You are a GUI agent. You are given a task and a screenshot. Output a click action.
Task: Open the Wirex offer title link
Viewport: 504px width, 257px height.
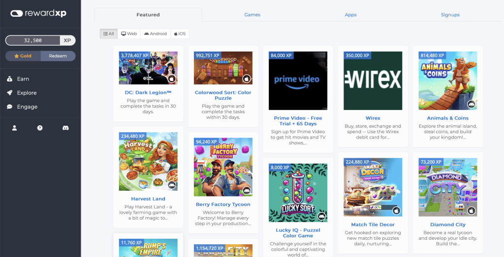click(x=373, y=118)
